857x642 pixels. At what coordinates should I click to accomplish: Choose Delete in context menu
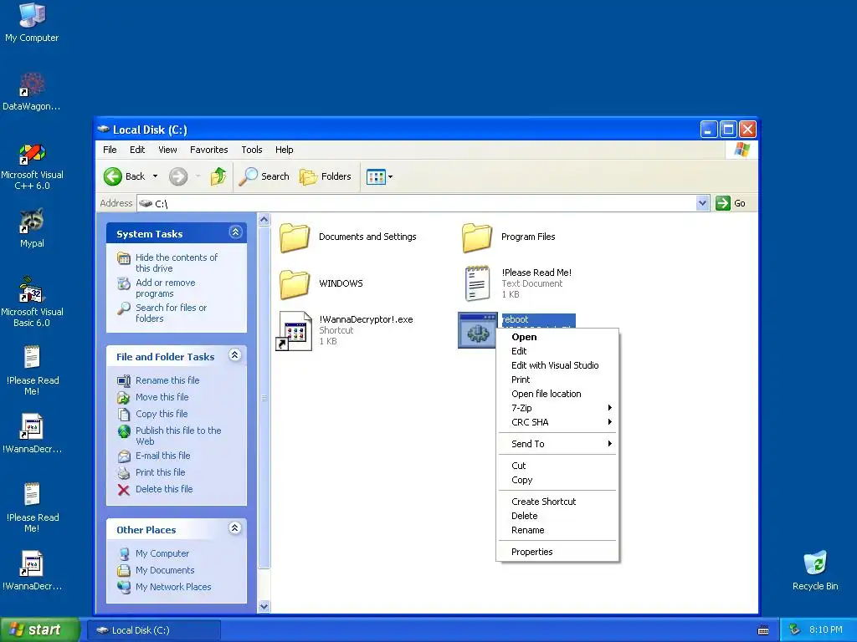coord(557,516)
